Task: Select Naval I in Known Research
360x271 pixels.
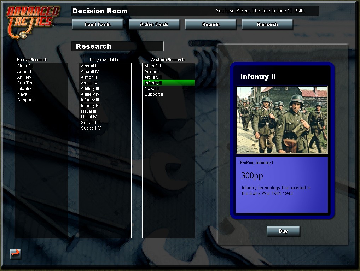Action: (x=41, y=94)
